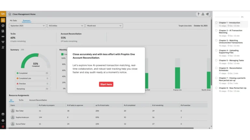Open the September 2025 period dropdown
The image size is (250, 140).
tap(27, 26)
